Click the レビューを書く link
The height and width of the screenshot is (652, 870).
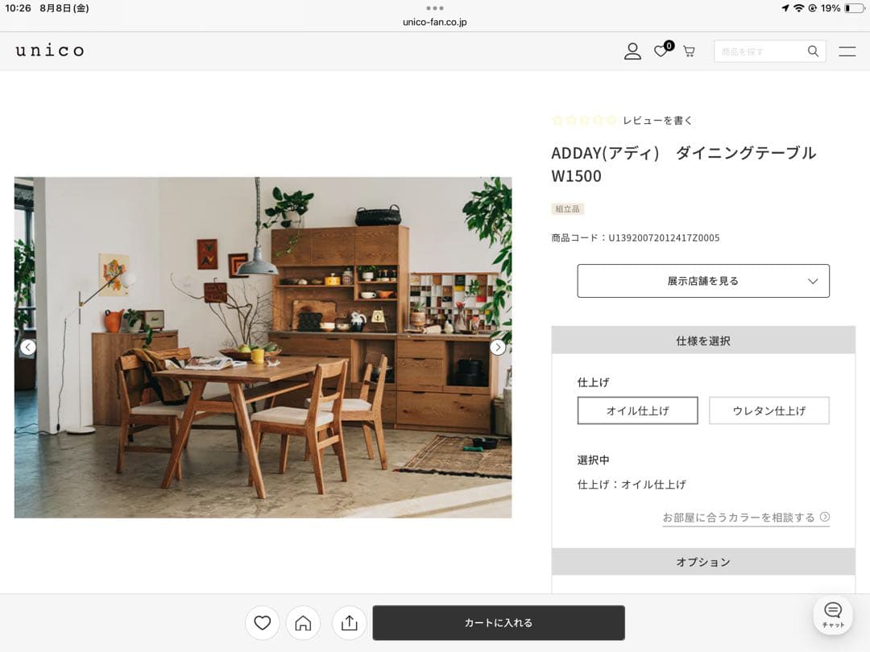coord(657,119)
